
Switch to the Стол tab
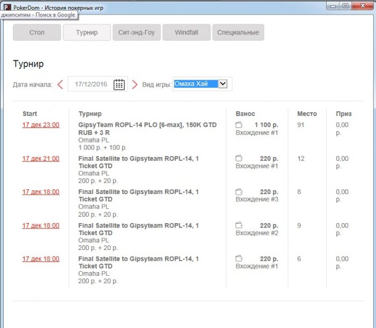(37, 33)
